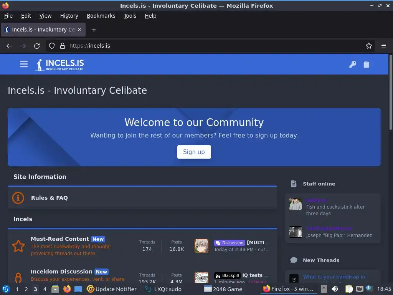The image size is (393, 295).
Task: Click the Discussion thread prefix tag
Action: pos(230,243)
